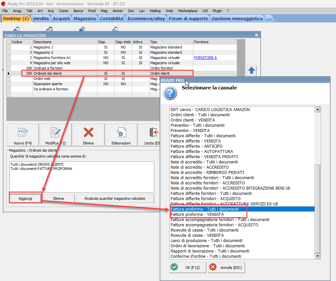Image resolution: width=336 pixels, height=281 pixels.
Task: Select 'Fatture proforma - VENDITA' in list
Action: point(242,214)
